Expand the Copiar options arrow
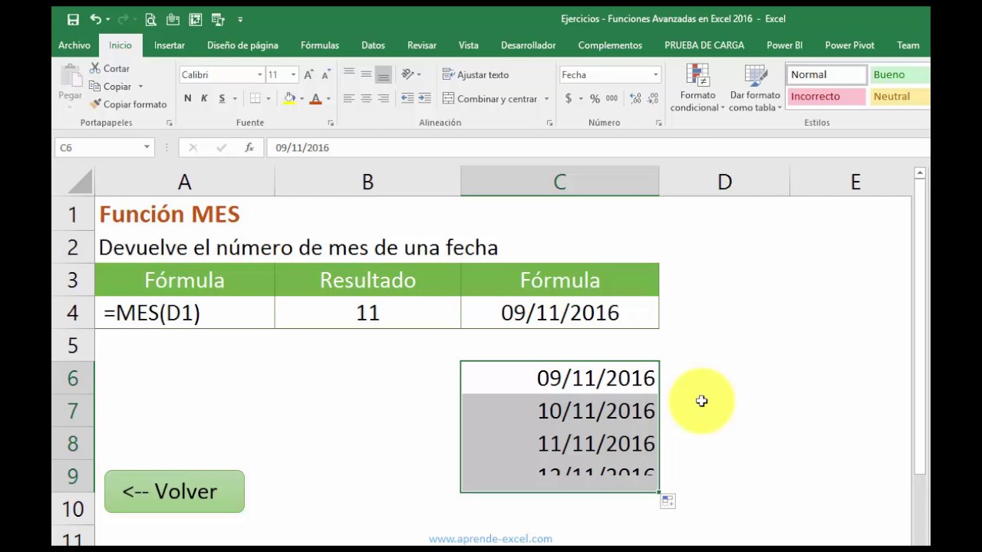The image size is (982, 552). [140, 87]
